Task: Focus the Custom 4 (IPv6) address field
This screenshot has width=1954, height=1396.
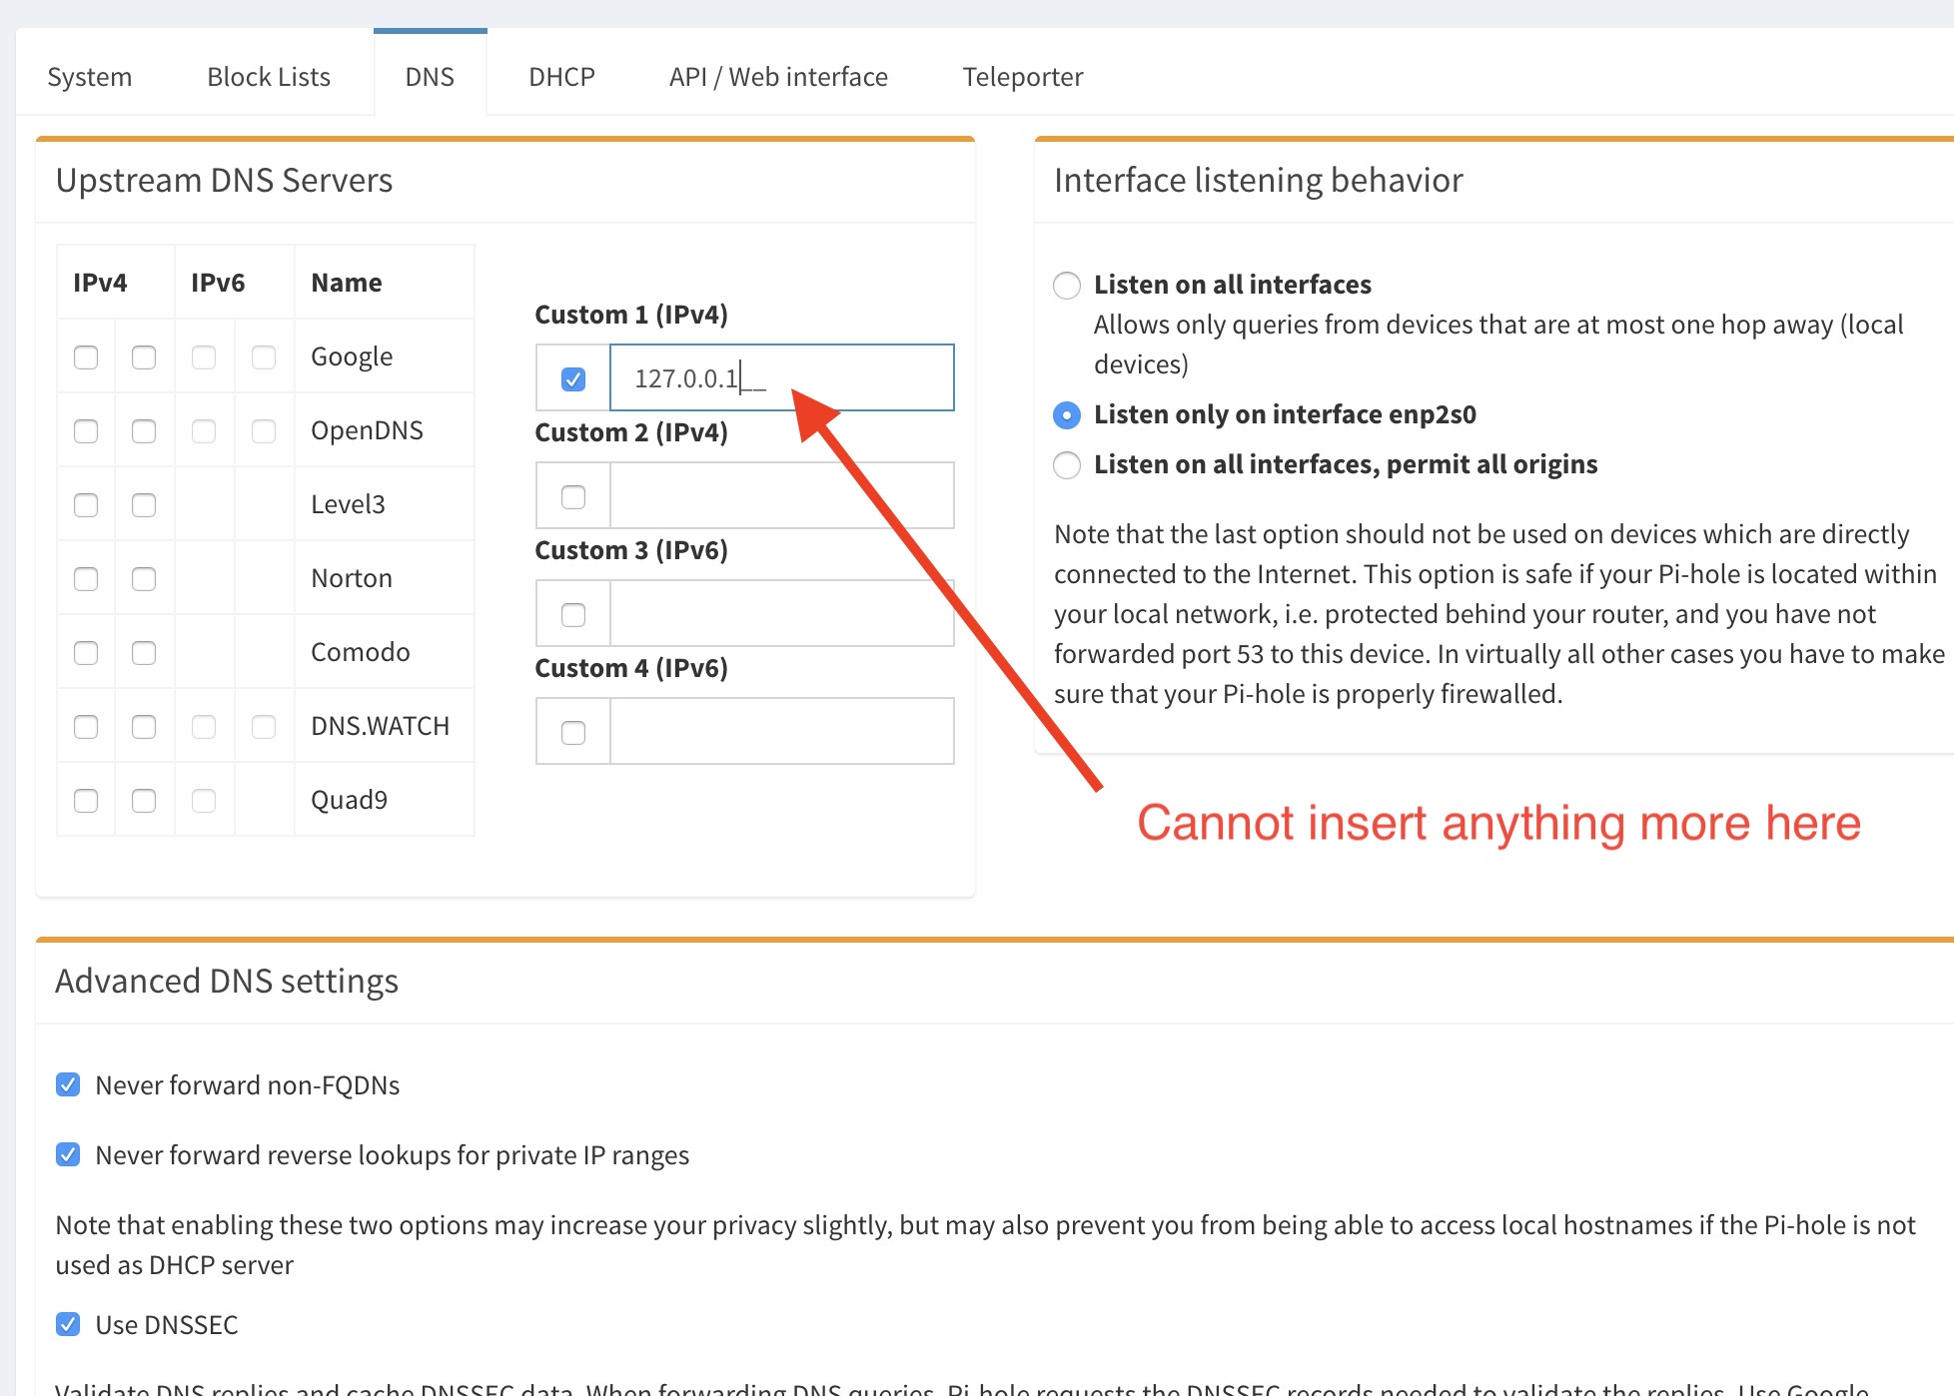Action: point(782,731)
